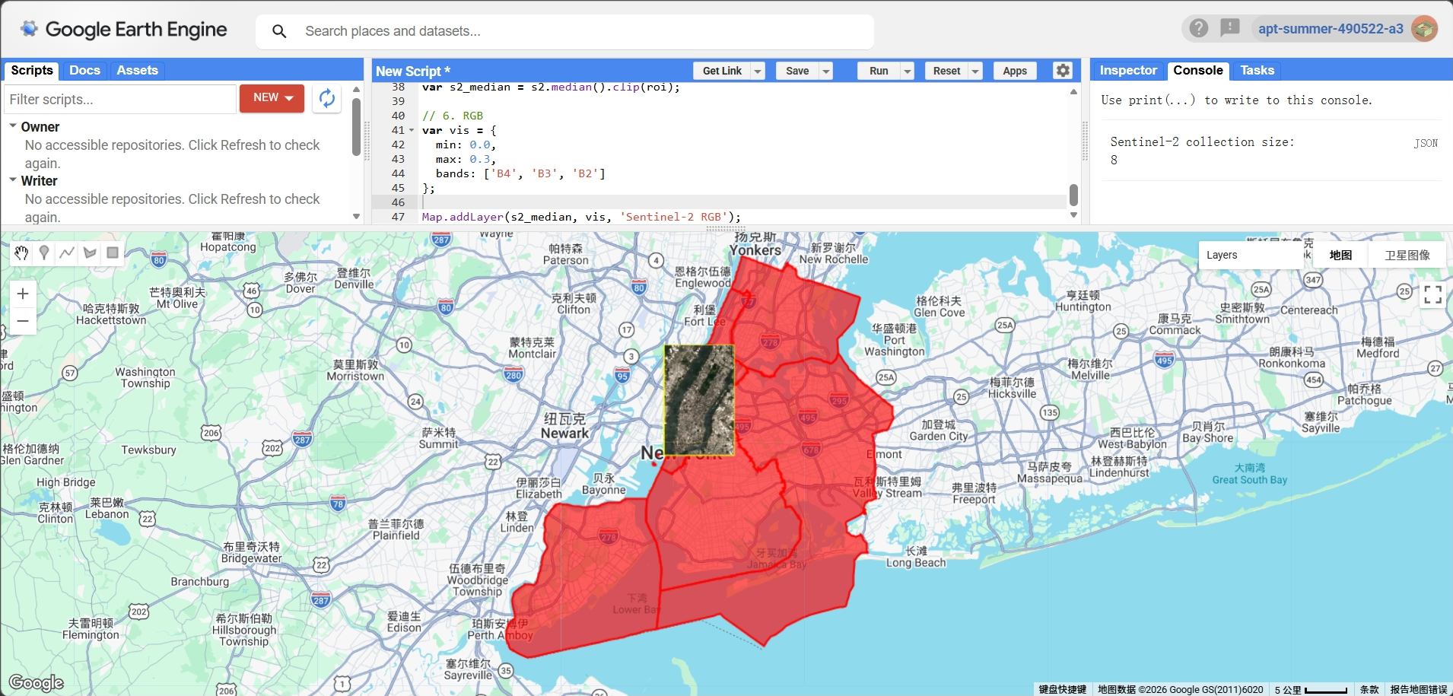The height and width of the screenshot is (696, 1453).
Task: Open the NEW script dropdown button
Action: click(x=272, y=98)
